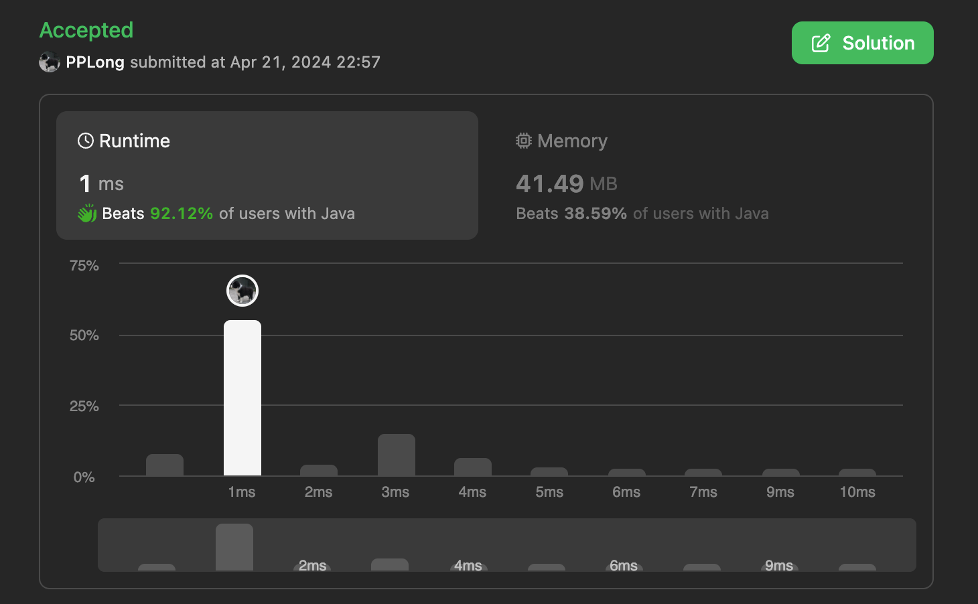The image size is (978, 604).
Task: Click the 6ms label in the overview strip
Action: click(624, 566)
